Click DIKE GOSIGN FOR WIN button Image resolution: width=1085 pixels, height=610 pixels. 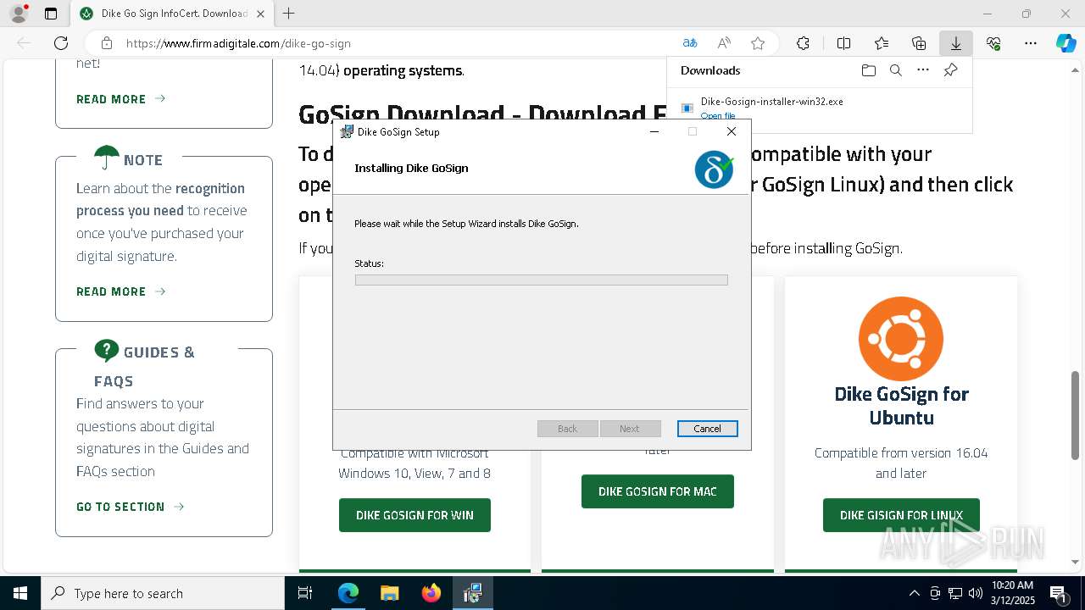[415, 515]
